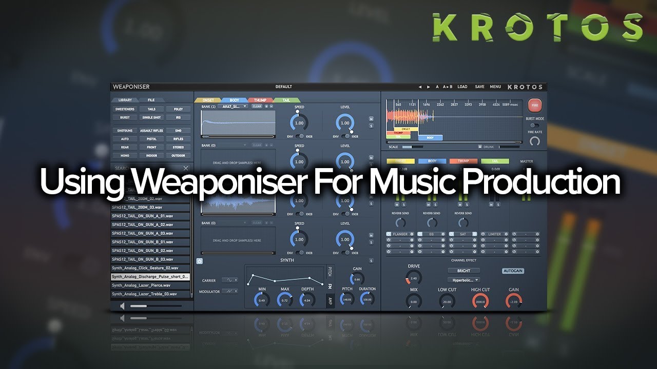Toggle the SAT effect enable box
Screen dimensions: 657x369
(451, 234)
